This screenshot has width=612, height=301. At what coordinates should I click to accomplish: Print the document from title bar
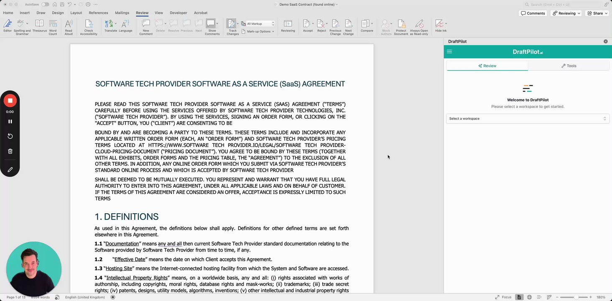coord(88,4)
